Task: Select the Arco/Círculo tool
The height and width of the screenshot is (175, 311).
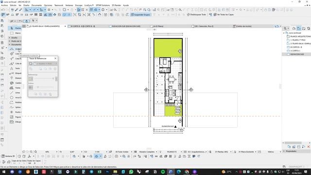Action: [x=15, y=98]
